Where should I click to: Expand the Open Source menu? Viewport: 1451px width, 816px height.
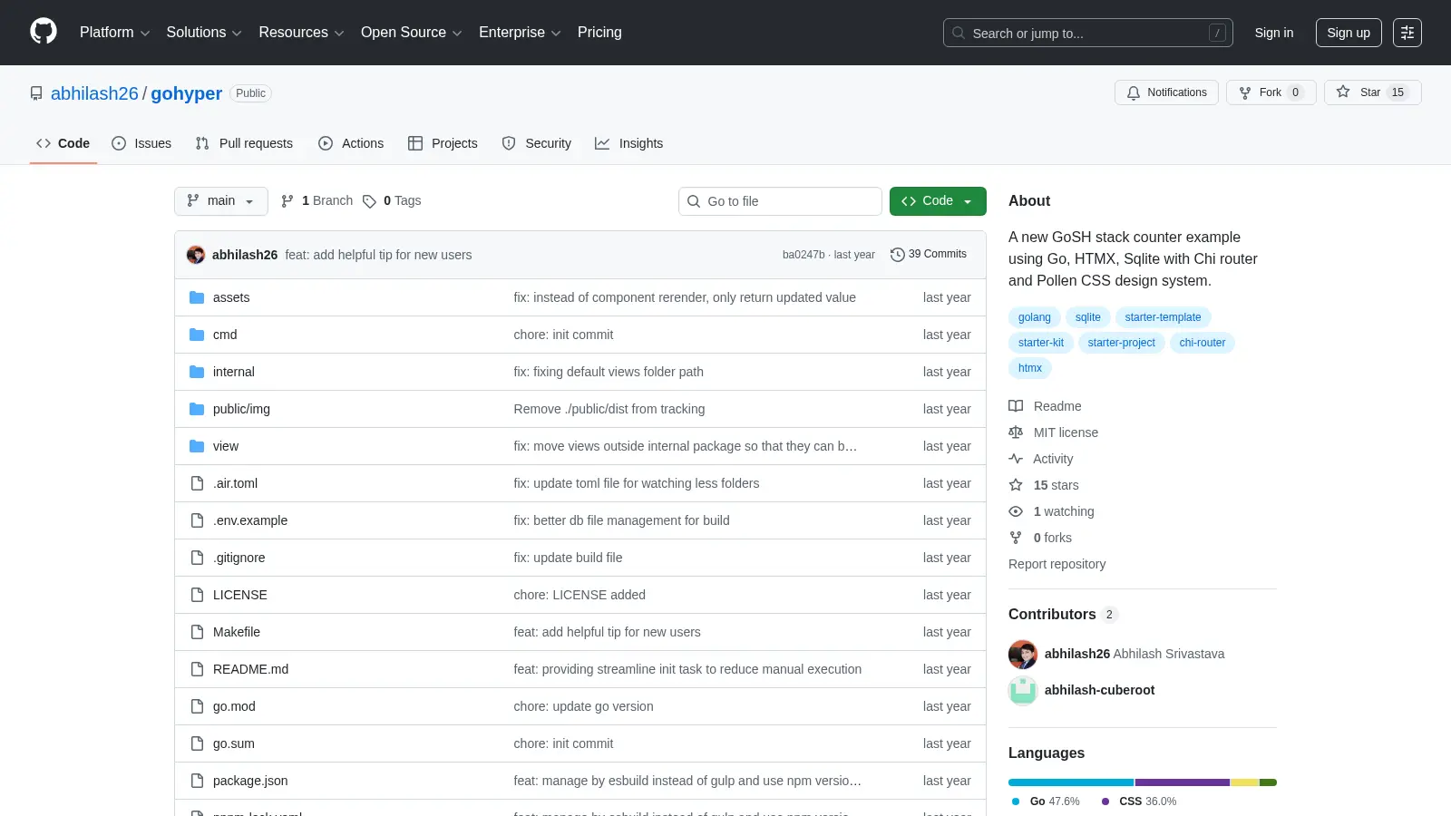pyautogui.click(x=412, y=33)
